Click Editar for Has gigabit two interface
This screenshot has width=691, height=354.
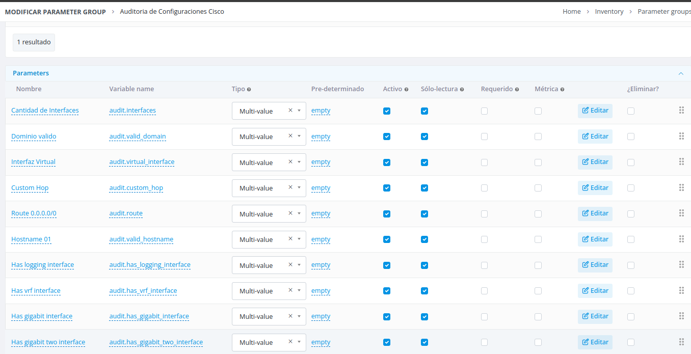pyautogui.click(x=595, y=342)
